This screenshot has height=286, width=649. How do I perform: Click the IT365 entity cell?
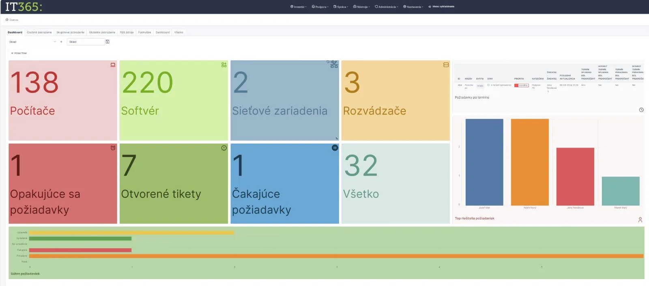coord(480,86)
